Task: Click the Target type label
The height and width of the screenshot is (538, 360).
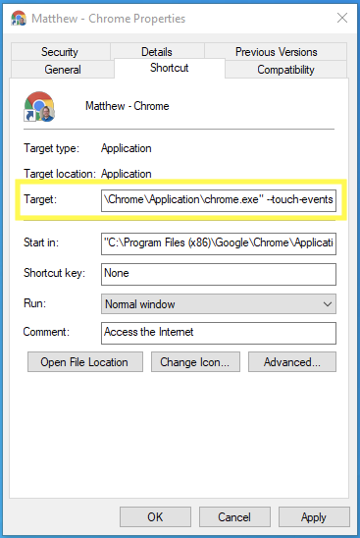Action: (x=51, y=148)
